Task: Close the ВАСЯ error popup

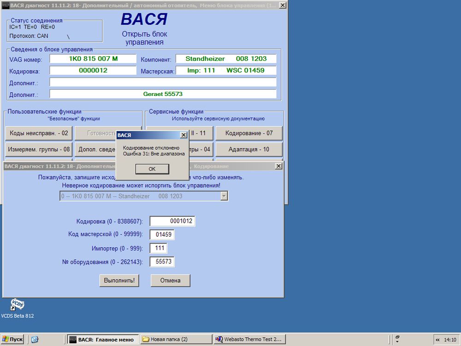Action: click(x=183, y=135)
